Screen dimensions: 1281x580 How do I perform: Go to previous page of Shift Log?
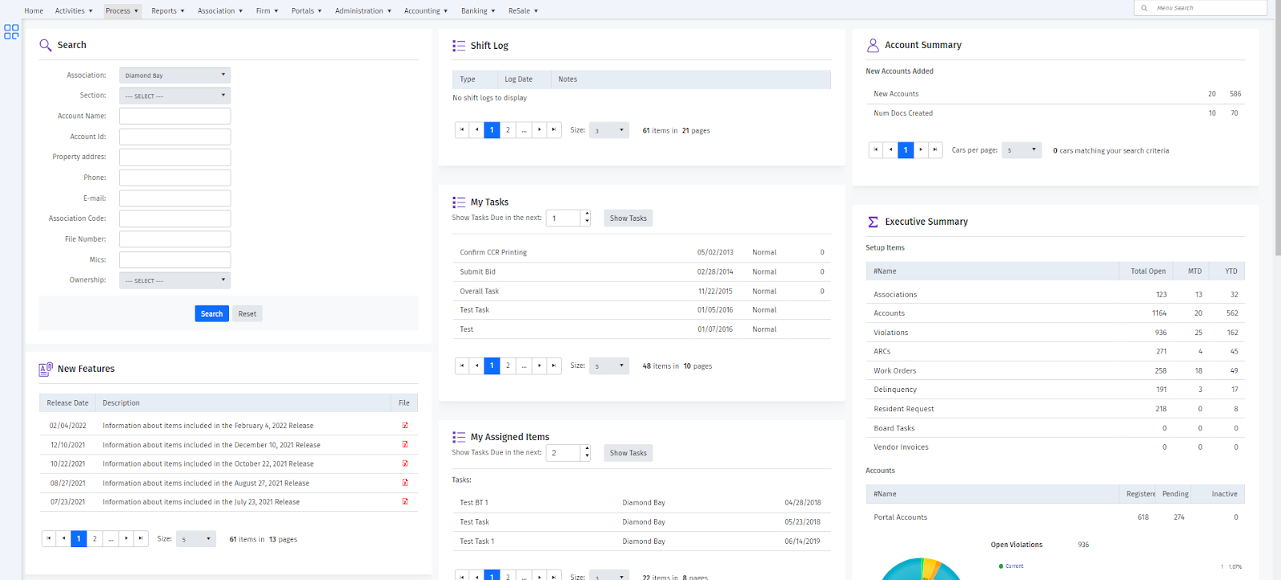477,130
